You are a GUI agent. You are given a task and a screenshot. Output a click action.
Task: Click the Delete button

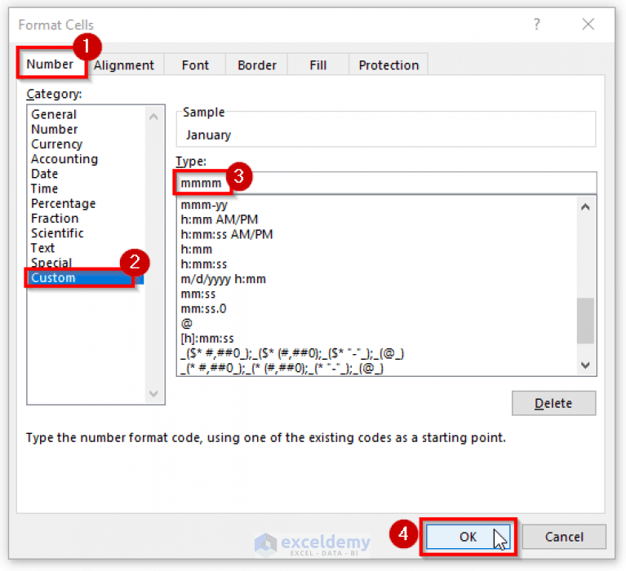(x=553, y=403)
